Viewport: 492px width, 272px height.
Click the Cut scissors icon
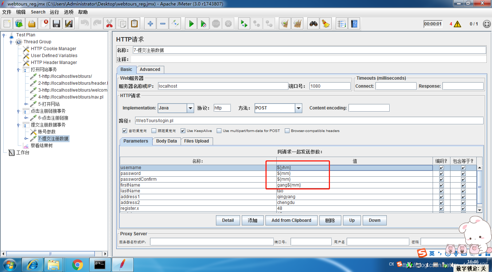tap(109, 24)
